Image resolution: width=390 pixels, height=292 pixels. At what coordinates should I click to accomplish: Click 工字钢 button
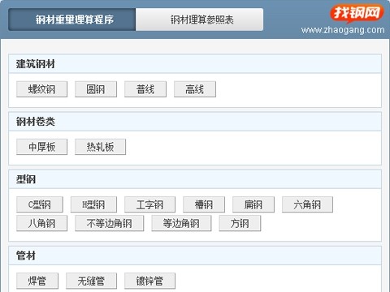pos(149,204)
